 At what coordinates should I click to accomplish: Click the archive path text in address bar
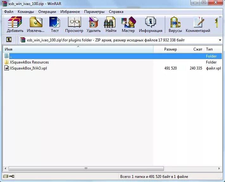105,40
